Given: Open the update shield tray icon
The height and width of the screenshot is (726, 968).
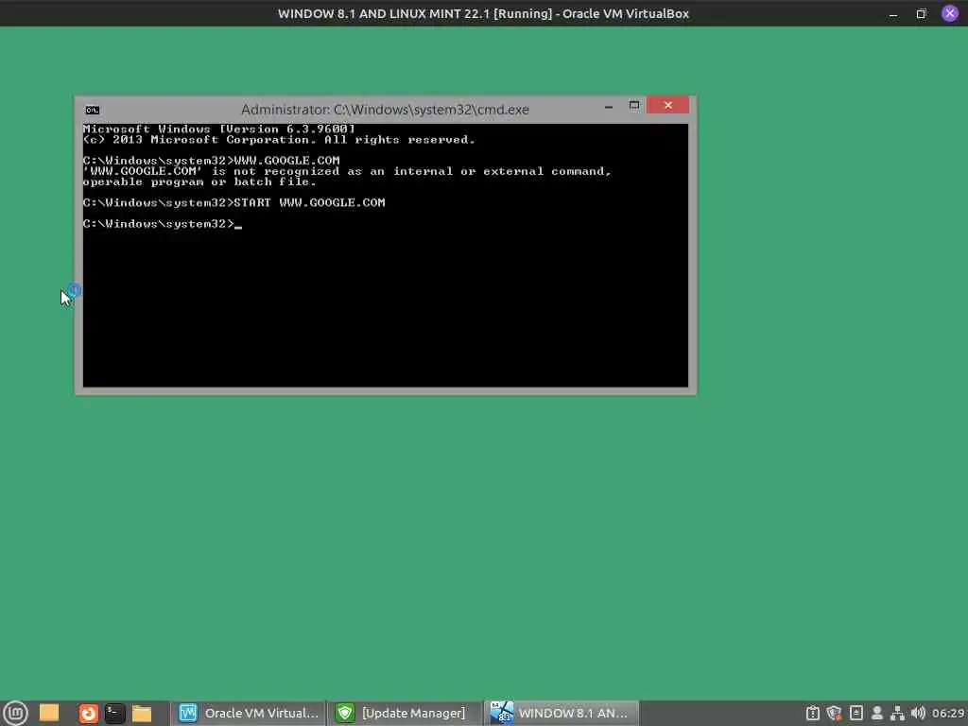Looking at the screenshot, I should [835, 713].
